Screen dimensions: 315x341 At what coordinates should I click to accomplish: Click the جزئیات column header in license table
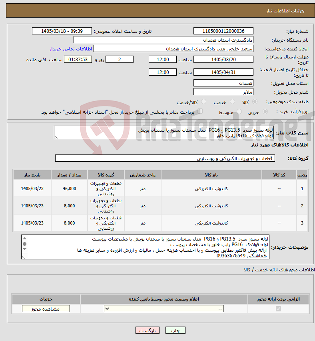pyautogui.click(x=46, y=299)
